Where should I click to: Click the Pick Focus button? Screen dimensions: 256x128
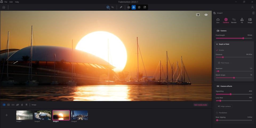(223, 63)
